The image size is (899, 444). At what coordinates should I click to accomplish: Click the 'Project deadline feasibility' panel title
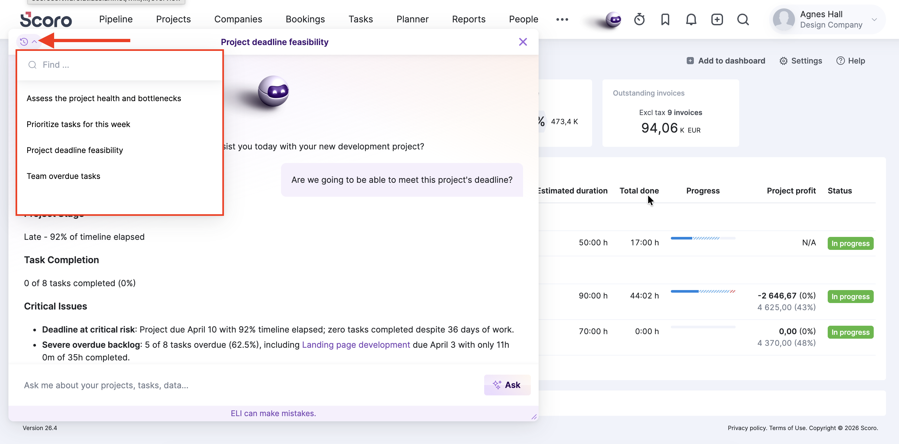coord(274,42)
